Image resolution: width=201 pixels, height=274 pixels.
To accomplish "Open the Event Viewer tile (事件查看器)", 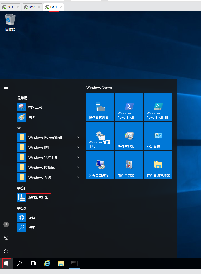I will coord(129,165).
